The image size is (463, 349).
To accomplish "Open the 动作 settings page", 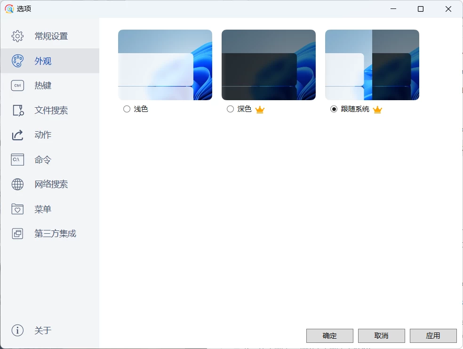I will (49, 135).
